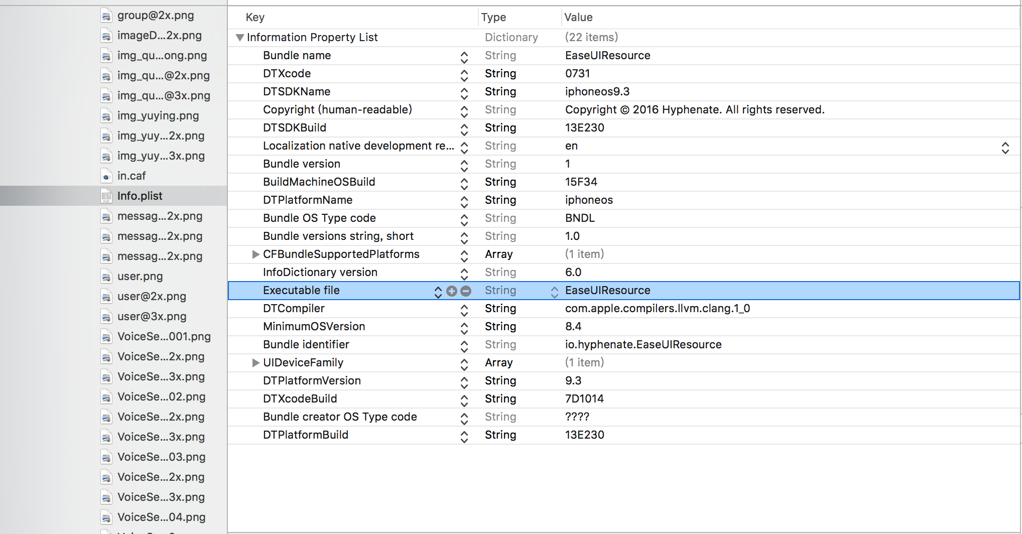
Task: Collapse the Information Property List root
Action: pos(240,38)
